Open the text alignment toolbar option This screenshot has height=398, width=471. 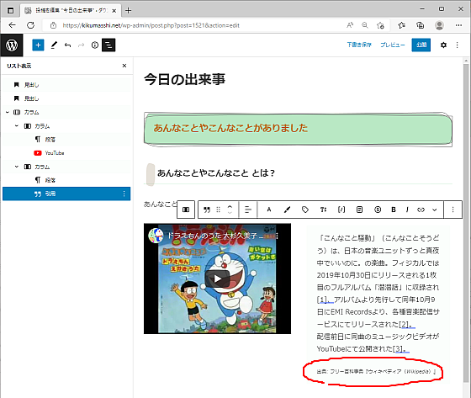(248, 210)
